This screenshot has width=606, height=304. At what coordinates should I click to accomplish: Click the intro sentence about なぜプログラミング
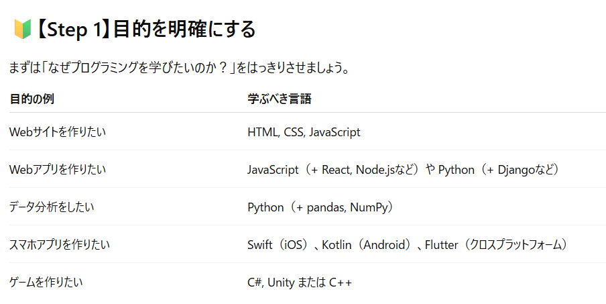tap(179, 68)
